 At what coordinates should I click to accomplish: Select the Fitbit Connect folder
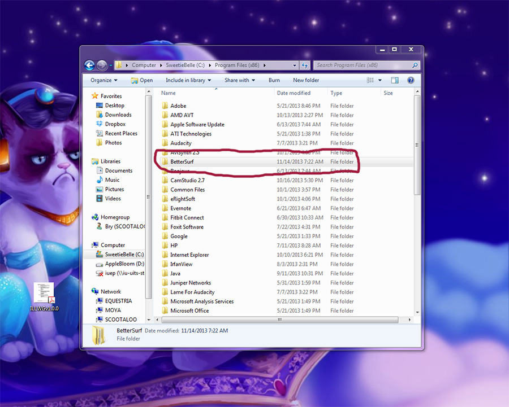click(187, 218)
